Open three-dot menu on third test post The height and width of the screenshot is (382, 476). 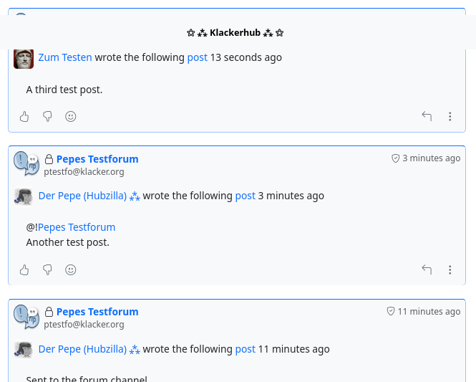pos(450,116)
